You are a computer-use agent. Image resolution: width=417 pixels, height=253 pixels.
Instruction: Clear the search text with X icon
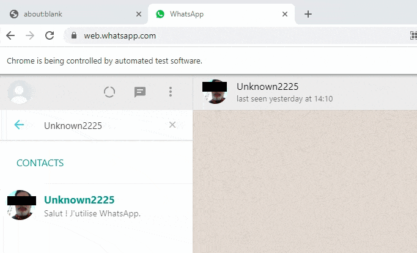pos(172,125)
